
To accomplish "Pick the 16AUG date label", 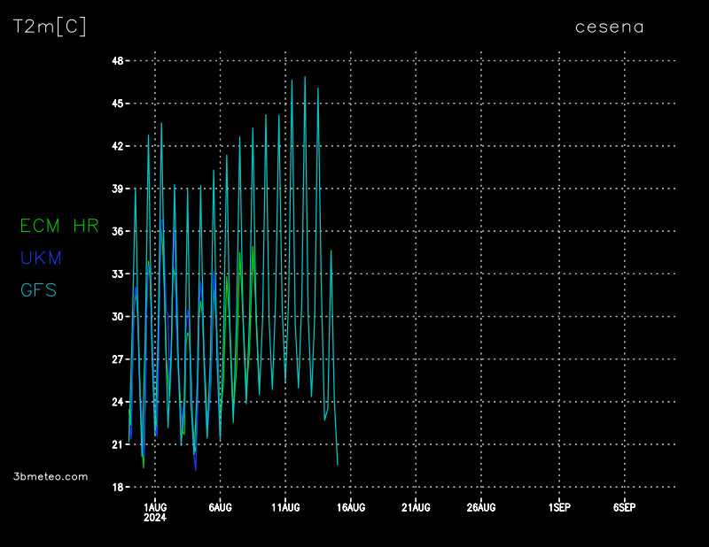I will 351,507.
